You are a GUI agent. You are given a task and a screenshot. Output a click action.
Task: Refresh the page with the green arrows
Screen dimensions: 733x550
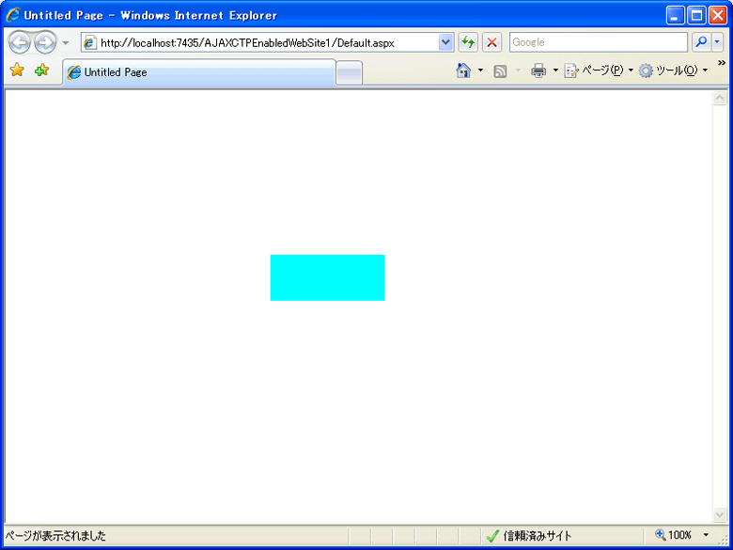[x=468, y=43]
